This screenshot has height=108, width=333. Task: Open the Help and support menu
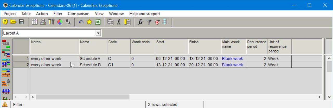pos(145,14)
